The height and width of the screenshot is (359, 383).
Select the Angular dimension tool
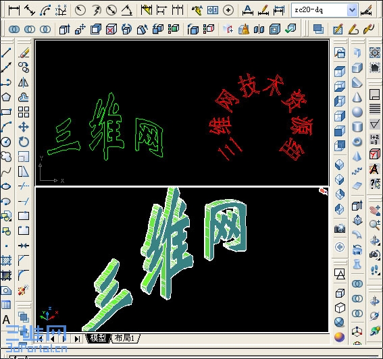[127, 10]
